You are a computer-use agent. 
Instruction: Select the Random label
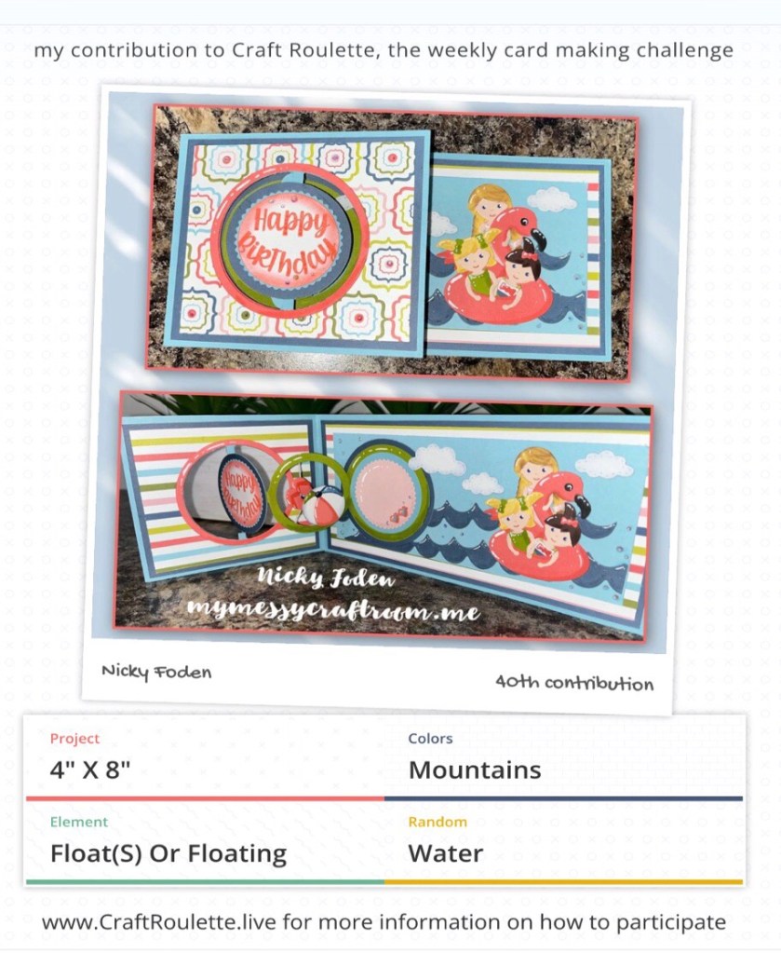[438, 822]
